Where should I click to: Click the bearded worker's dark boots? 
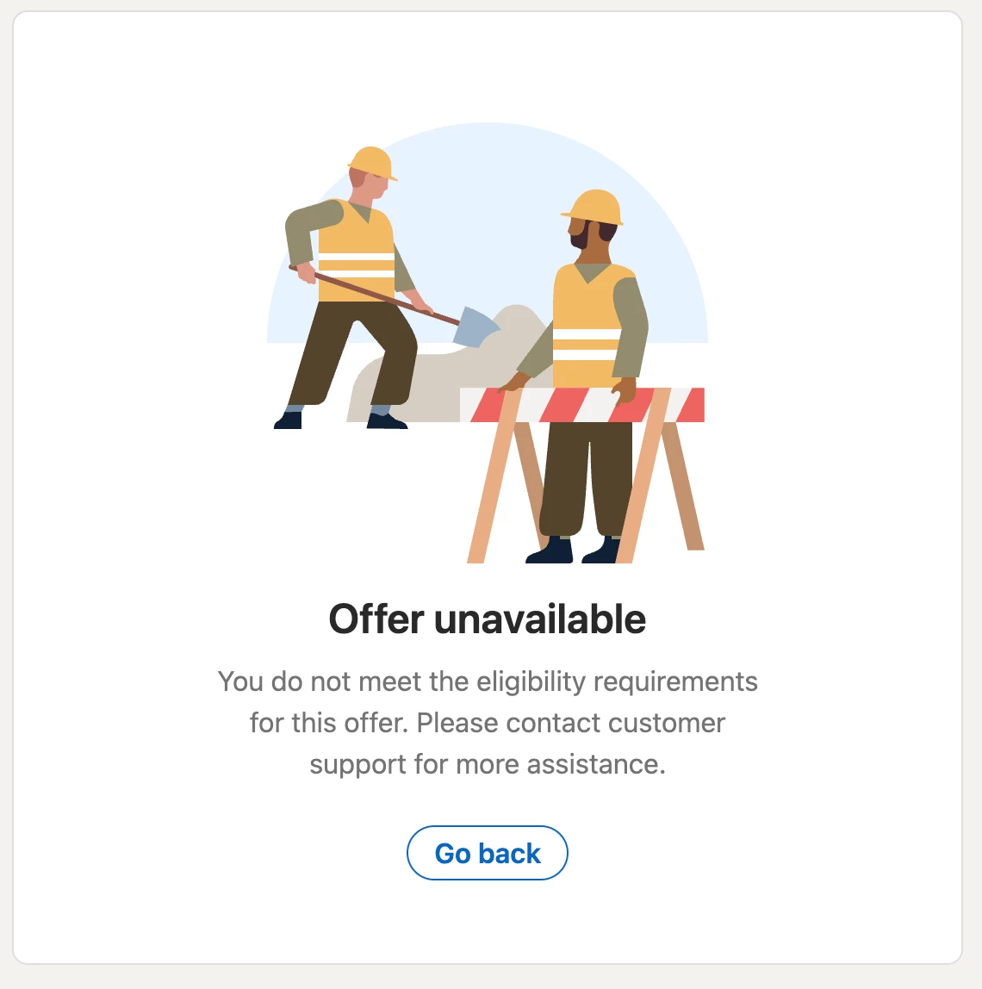[573, 550]
